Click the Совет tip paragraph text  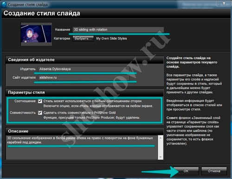click(x=193, y=131)
